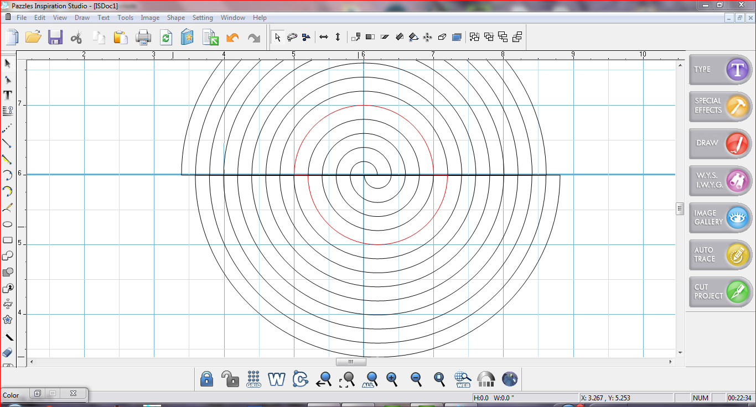
Task: Open the Color floating panel title
Action: point(11,395)
